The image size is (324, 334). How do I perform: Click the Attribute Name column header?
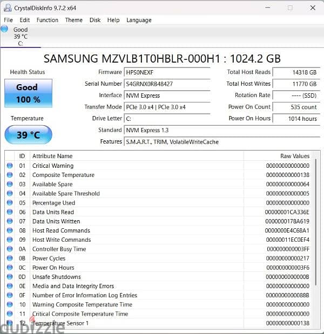pos(137,156)
